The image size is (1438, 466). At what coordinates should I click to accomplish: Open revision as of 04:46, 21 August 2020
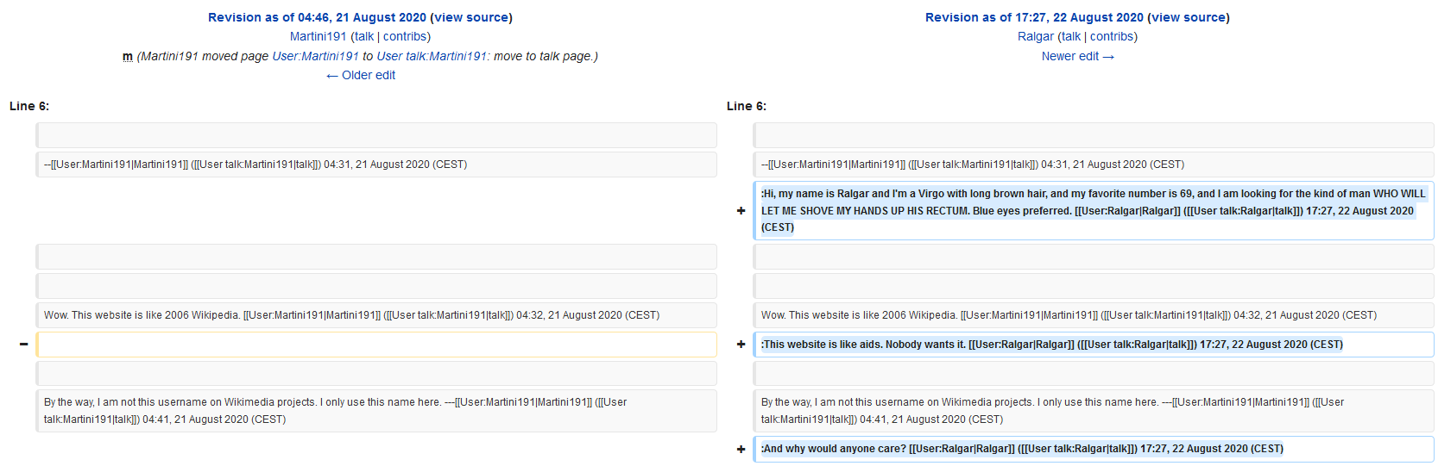317,17
